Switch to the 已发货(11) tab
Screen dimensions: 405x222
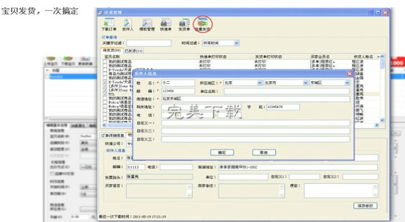tap(134, 51)
